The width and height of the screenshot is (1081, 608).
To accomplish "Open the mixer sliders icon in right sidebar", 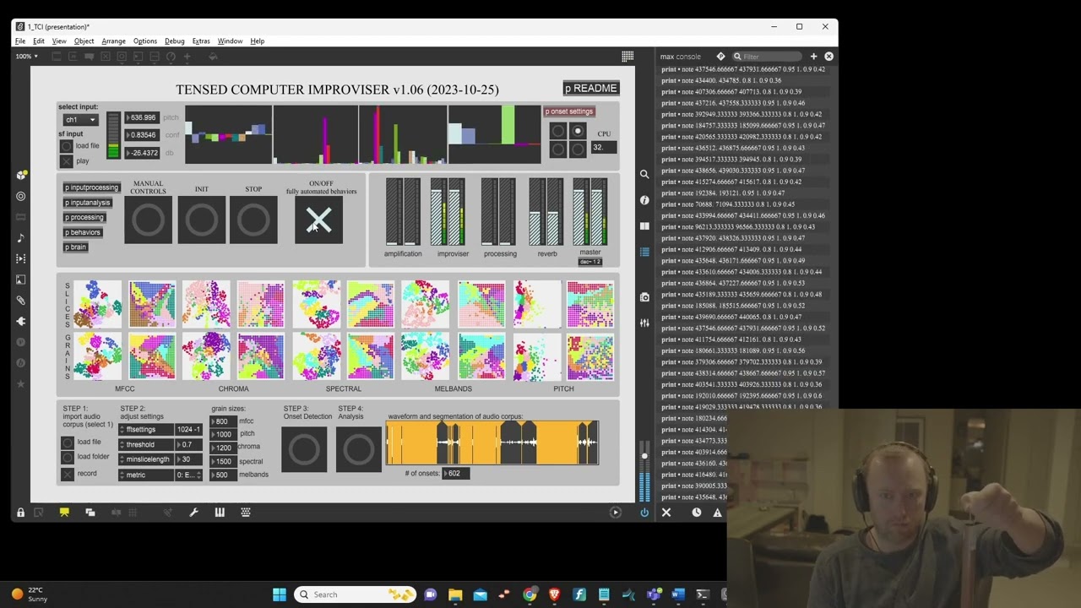I will click(x=644, y=323).
